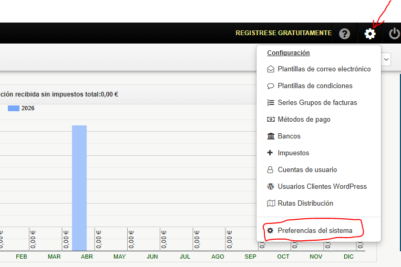The image size is (401, 267).
Task: Click the bank building icon beside Bancos
Action: point(271,136)
